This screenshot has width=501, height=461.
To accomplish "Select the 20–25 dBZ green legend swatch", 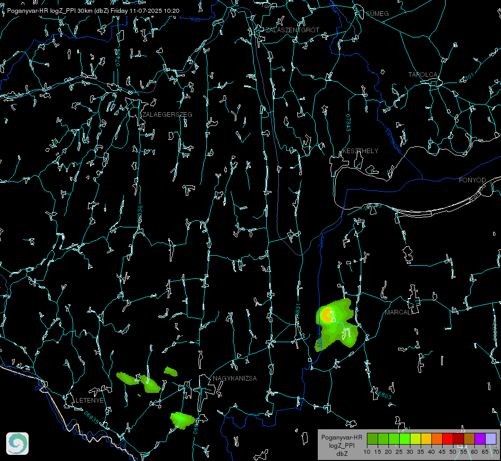I will tap(394, 438).
